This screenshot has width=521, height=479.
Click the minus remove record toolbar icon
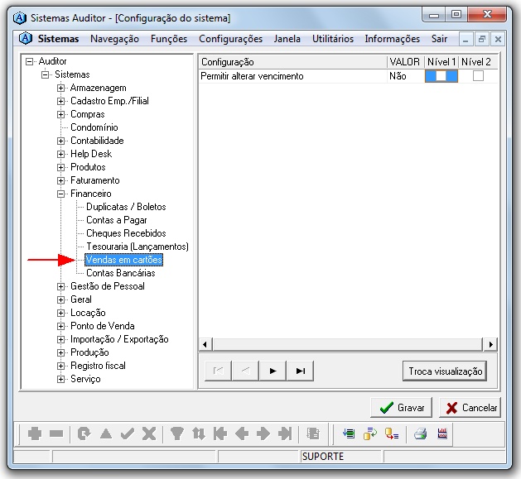point(56,433)
